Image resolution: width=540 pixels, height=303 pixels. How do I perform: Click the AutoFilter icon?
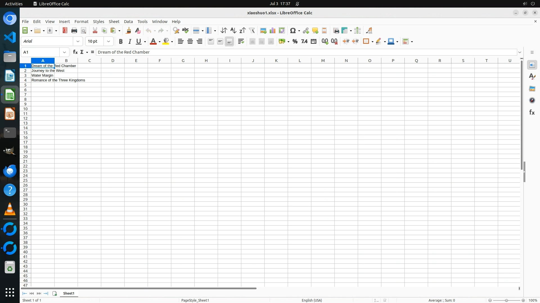(252, 31)
